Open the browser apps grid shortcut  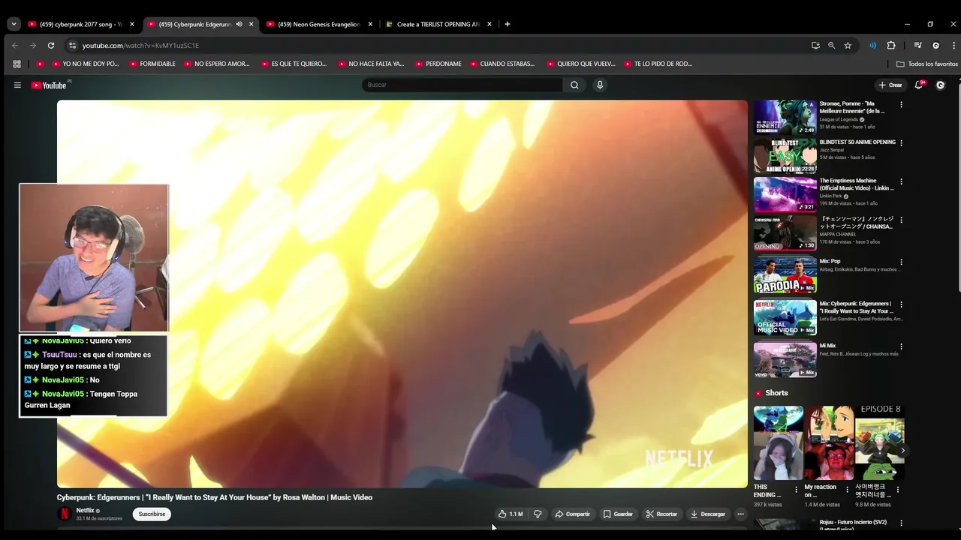17,64
